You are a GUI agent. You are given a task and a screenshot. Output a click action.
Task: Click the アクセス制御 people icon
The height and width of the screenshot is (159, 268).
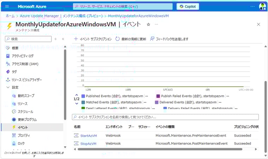(x=8, y=64)
